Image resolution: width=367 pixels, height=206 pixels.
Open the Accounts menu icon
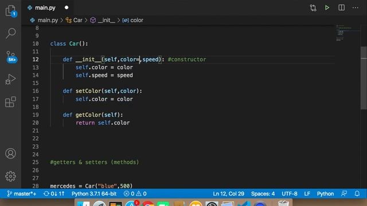click(10, 153)
